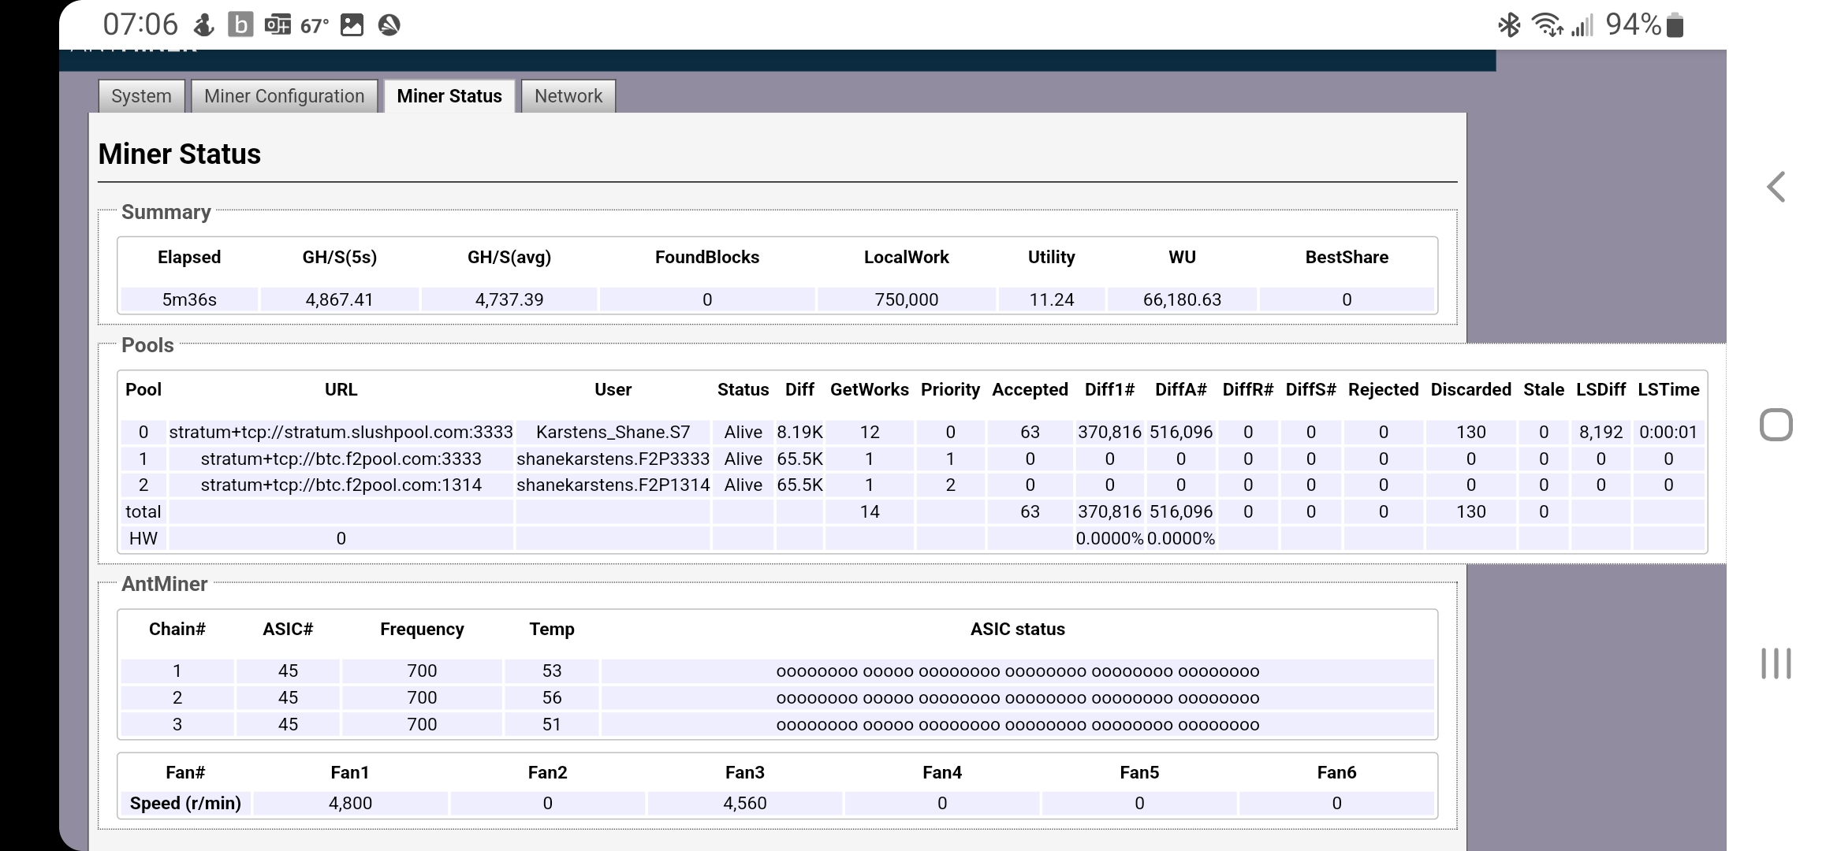Open recent apps with three-bar icon
The image size is (1826, 851).
click(1776, 663)
